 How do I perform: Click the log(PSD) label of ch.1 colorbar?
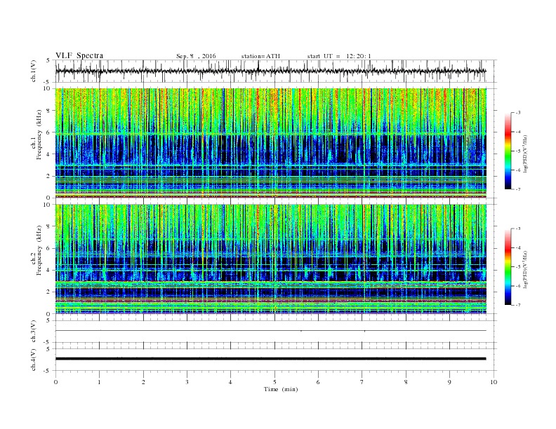tap(526, 154)
